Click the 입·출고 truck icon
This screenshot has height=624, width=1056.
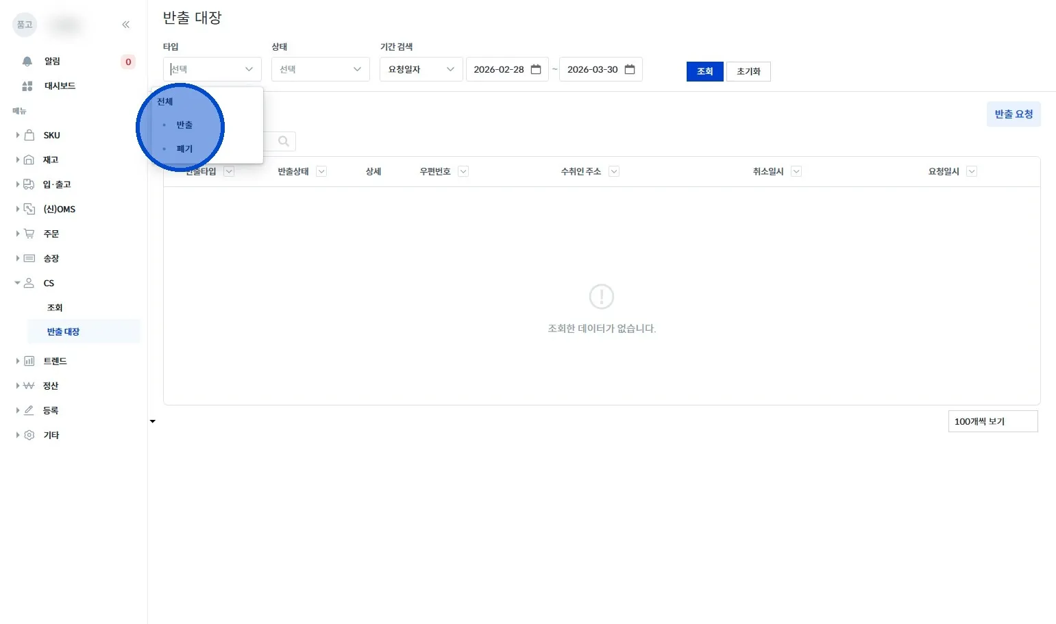coord(29,184)
